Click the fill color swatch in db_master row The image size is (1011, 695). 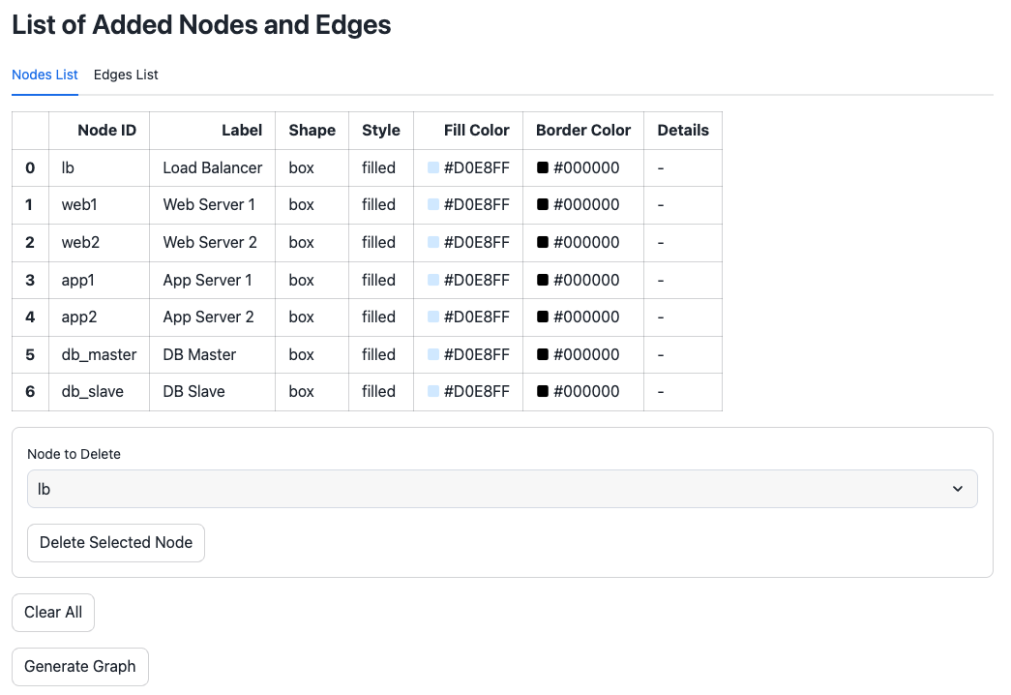point(433,354)
